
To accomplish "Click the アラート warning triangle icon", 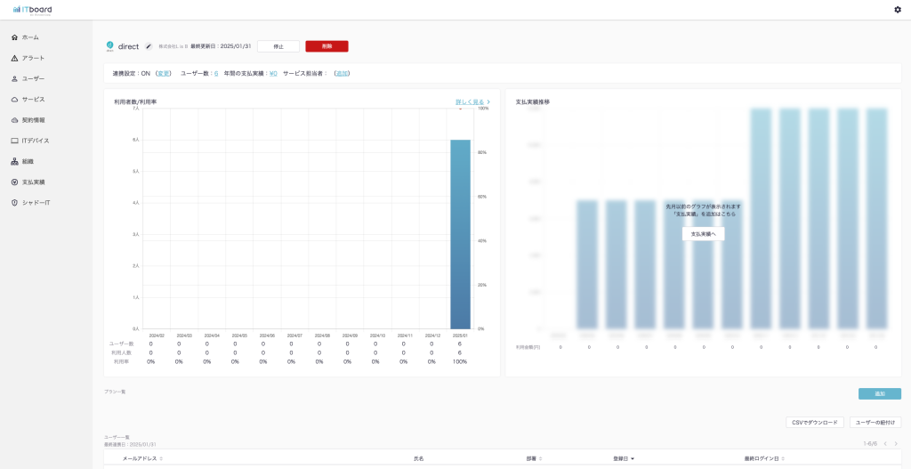I will tap(14, 58).
